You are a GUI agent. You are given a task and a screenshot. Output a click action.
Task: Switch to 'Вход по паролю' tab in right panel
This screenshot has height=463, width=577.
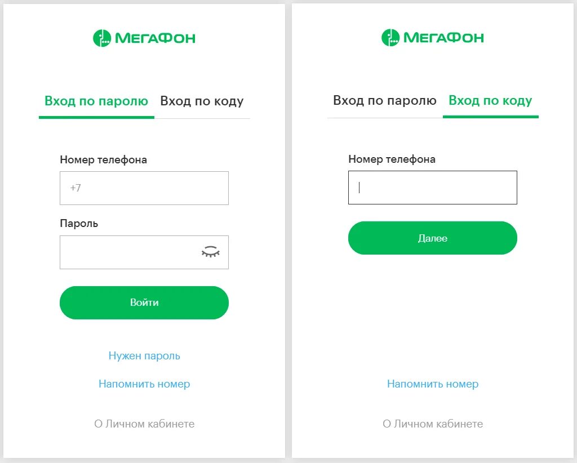pyautogui.click(x=385, y=100)
